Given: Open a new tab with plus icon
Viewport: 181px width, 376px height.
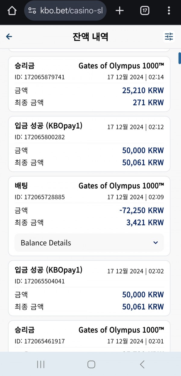Looking at the screenshot, I should [120, 11].
